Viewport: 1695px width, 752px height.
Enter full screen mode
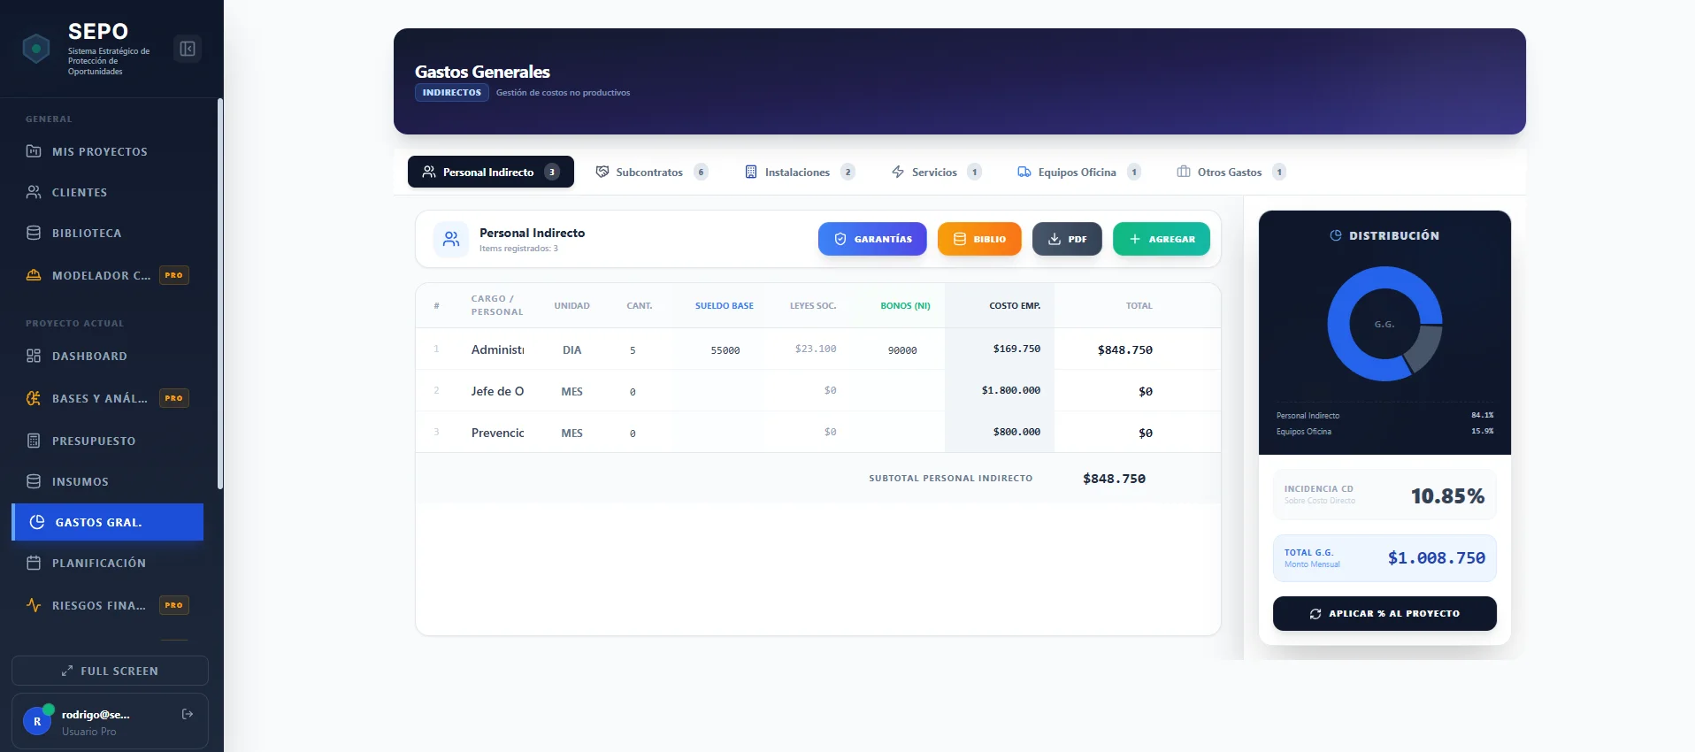[110, 671]
